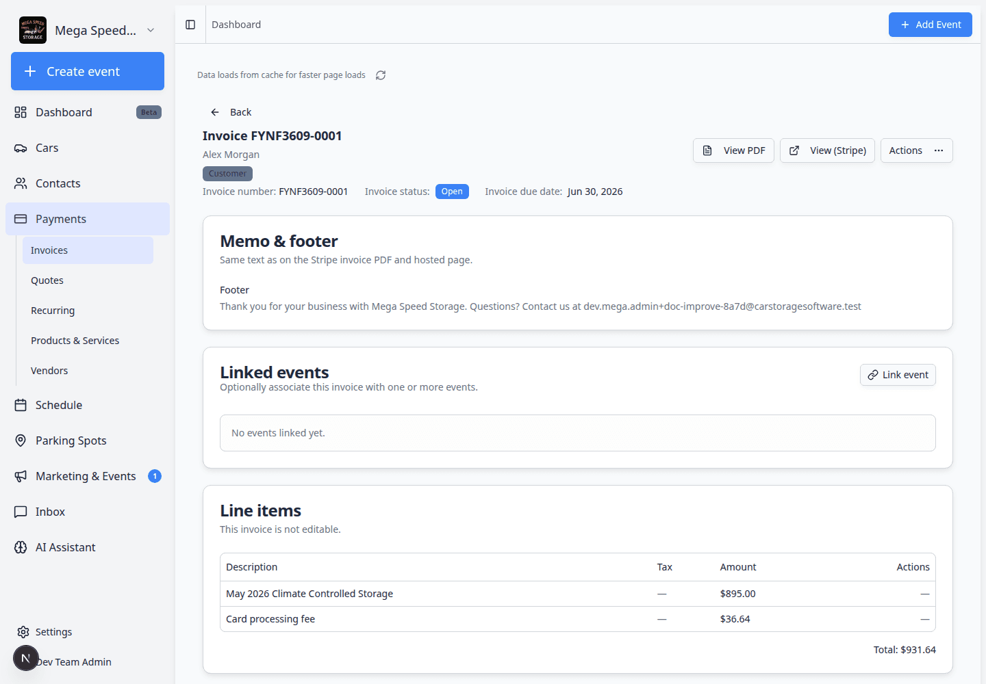Click the Tax column header
Viewport: 986px width, 684px height.
tap(664, 567)
